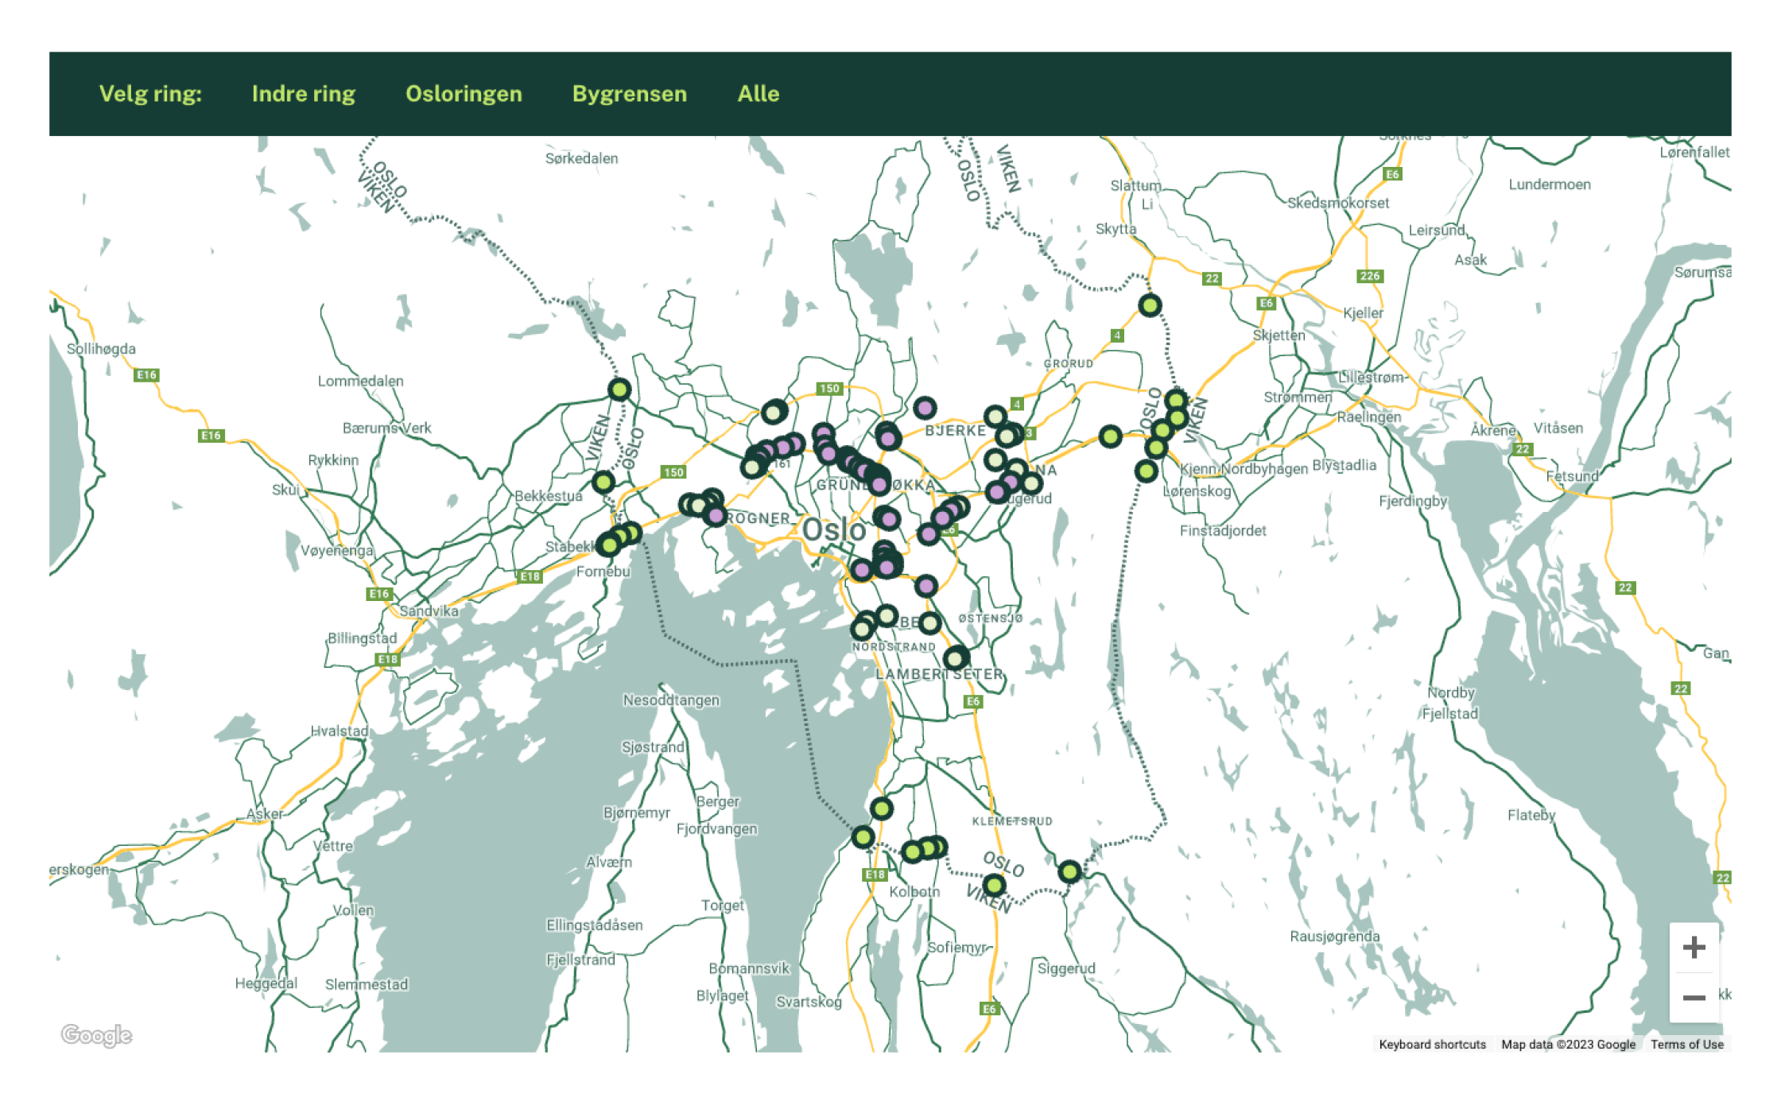The height and width of the screenshot is (1113, 1781).
Task: Click green marker near Klemetsrud southeast border
Action: click(1069, 871)
